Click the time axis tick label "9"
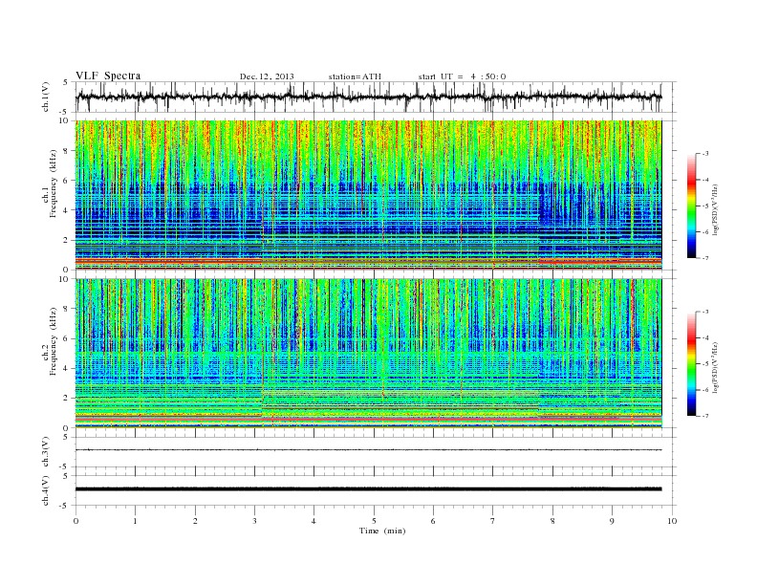This screenshot has width=757, height=585. tap(612, 521)
